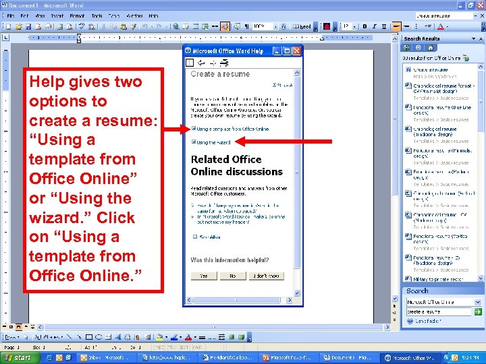Answer No to the helpful question

[233, 276]
